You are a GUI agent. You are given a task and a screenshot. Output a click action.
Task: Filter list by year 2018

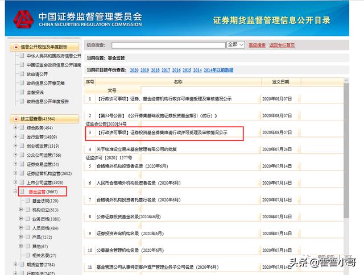[x=155, y=70]
